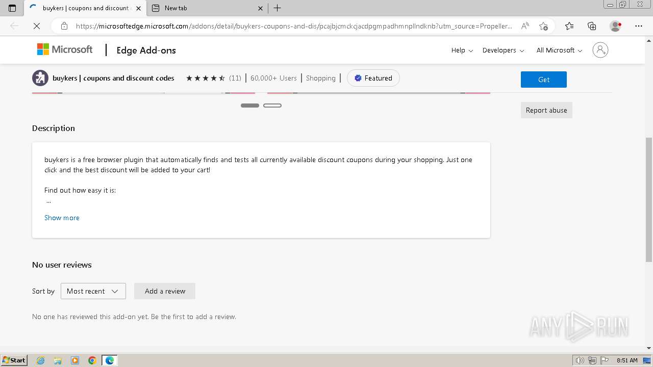Report abuse for this add-on
The height and width of the screenshot is (367, 653).
click(x=546, y=110)
